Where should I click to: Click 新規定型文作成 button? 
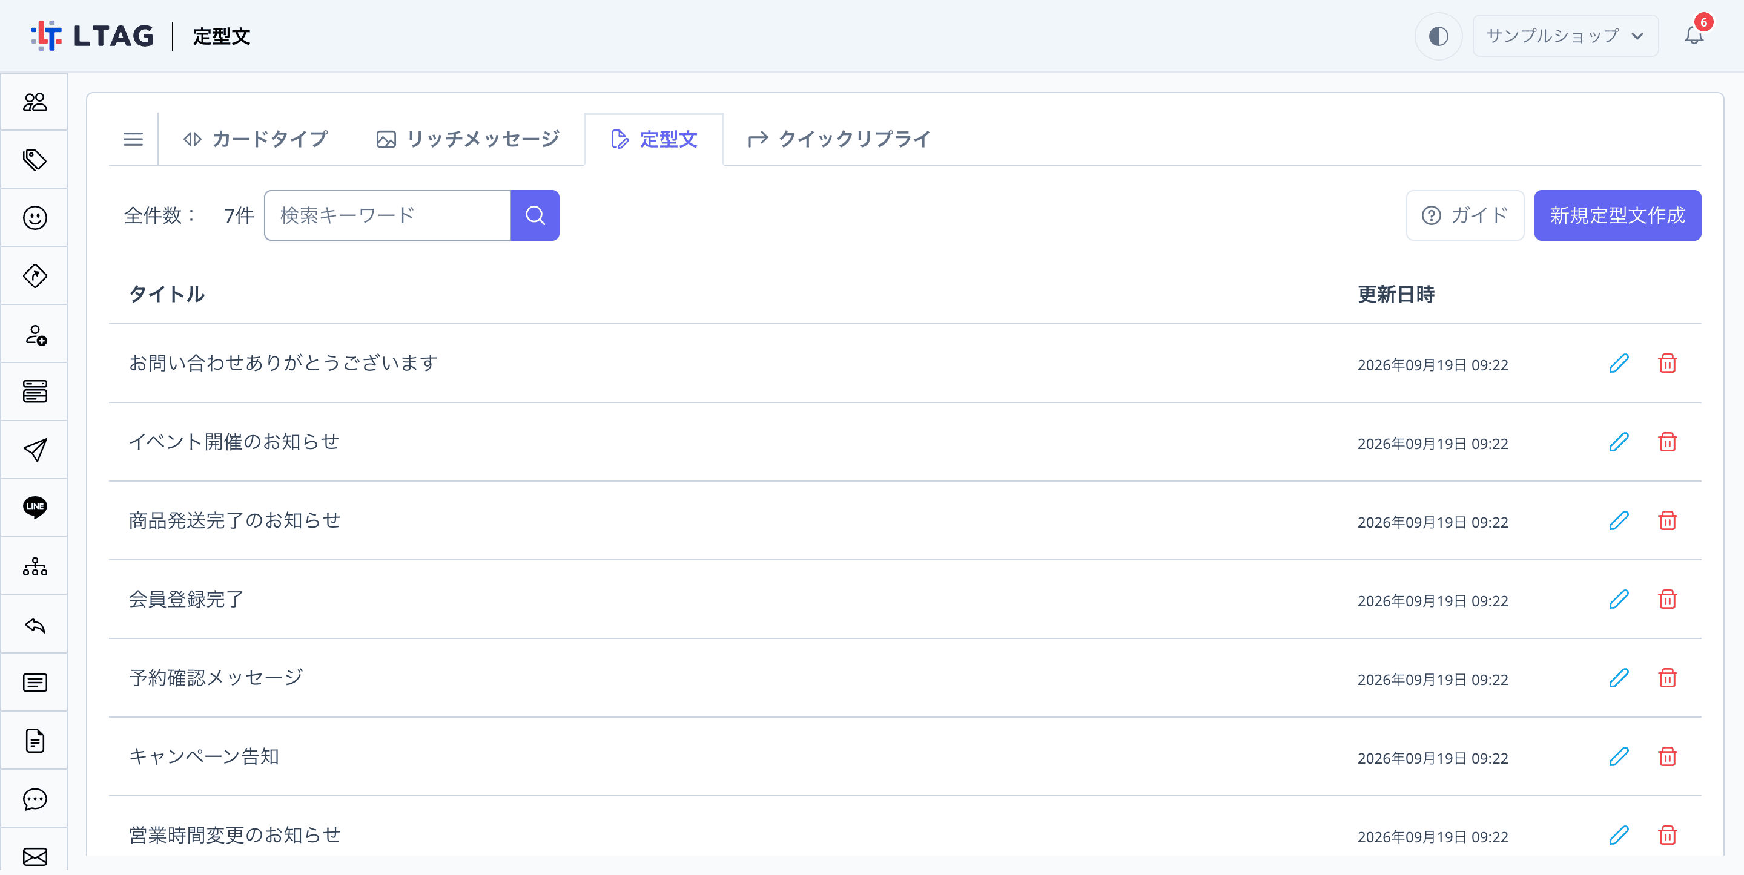(1617, 215)
